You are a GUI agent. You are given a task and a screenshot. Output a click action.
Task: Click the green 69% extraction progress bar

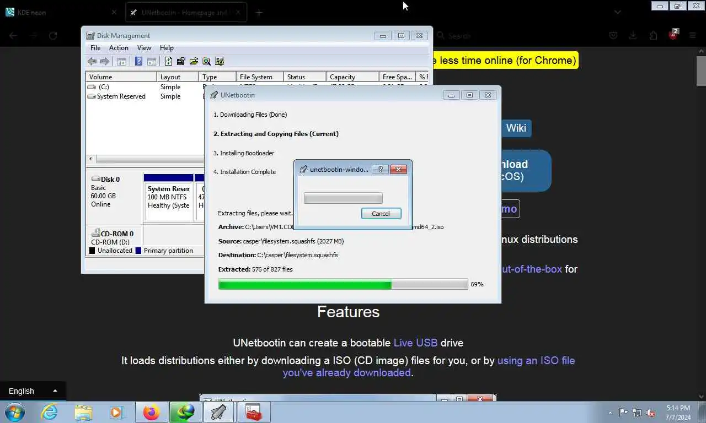click(x=343, y=284)
